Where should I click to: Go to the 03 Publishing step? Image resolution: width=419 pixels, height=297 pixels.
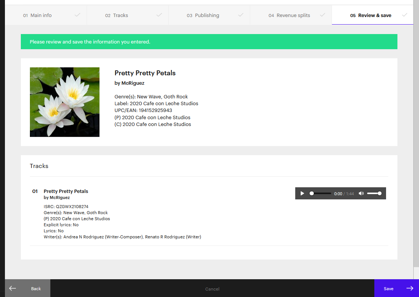(203, 16)
